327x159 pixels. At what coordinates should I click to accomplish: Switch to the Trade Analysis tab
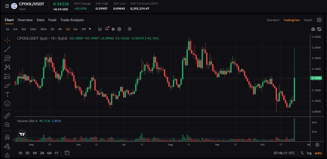click(72, 20)
